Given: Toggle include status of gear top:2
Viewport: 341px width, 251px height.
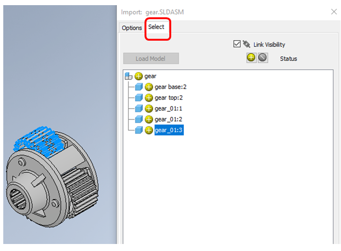Looking at the screenshot, I should pos(149,98).
